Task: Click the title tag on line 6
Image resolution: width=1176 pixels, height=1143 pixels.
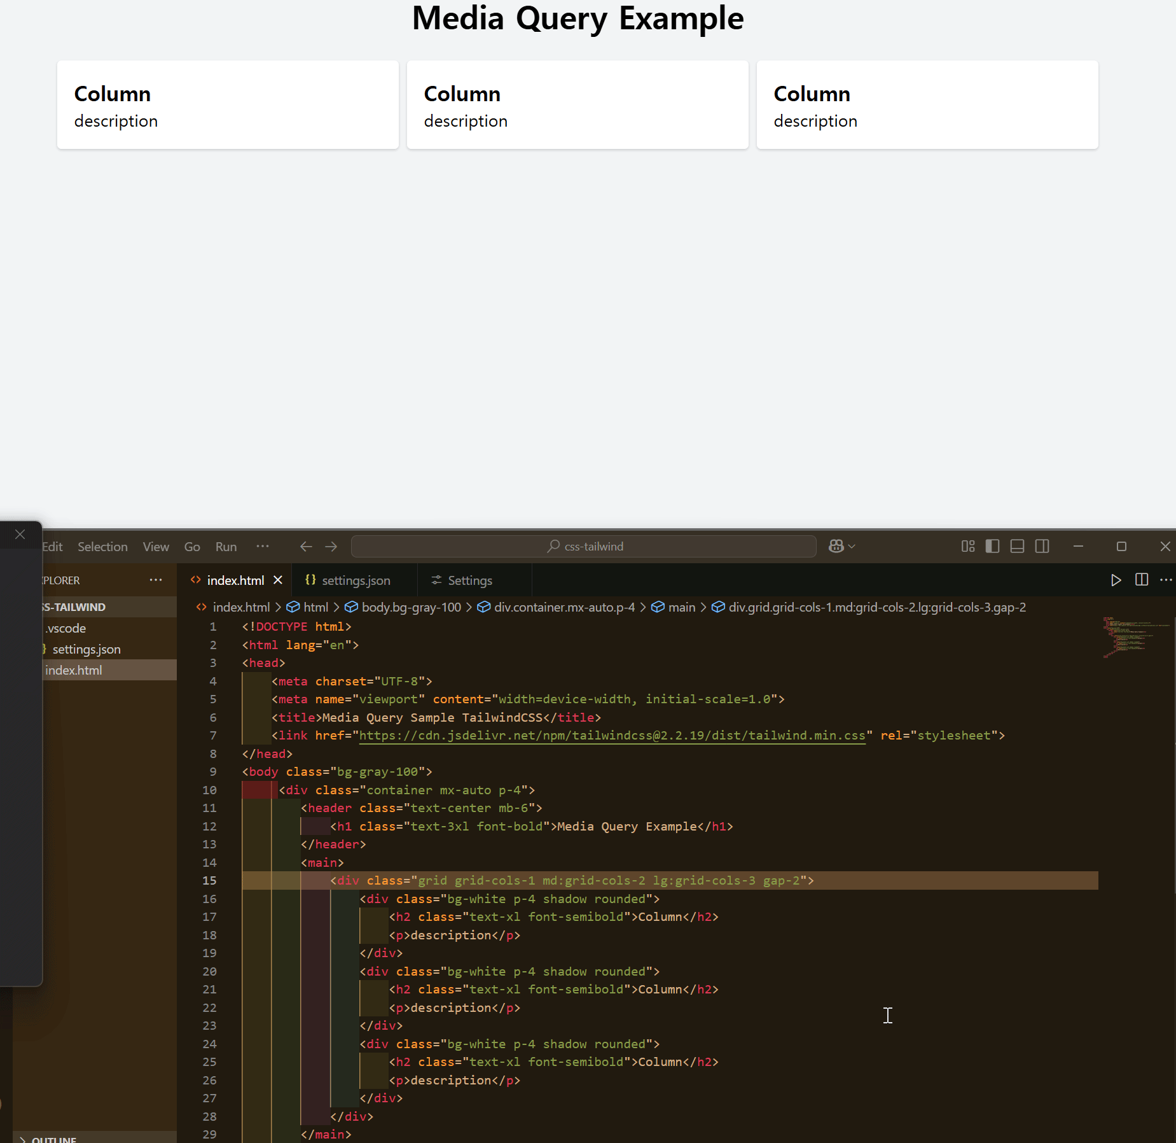Action: (436, 718)
